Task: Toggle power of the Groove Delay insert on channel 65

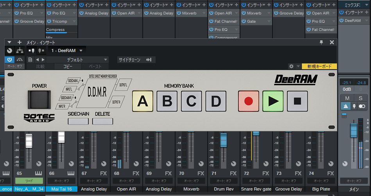Action: [x=16, y=21]
